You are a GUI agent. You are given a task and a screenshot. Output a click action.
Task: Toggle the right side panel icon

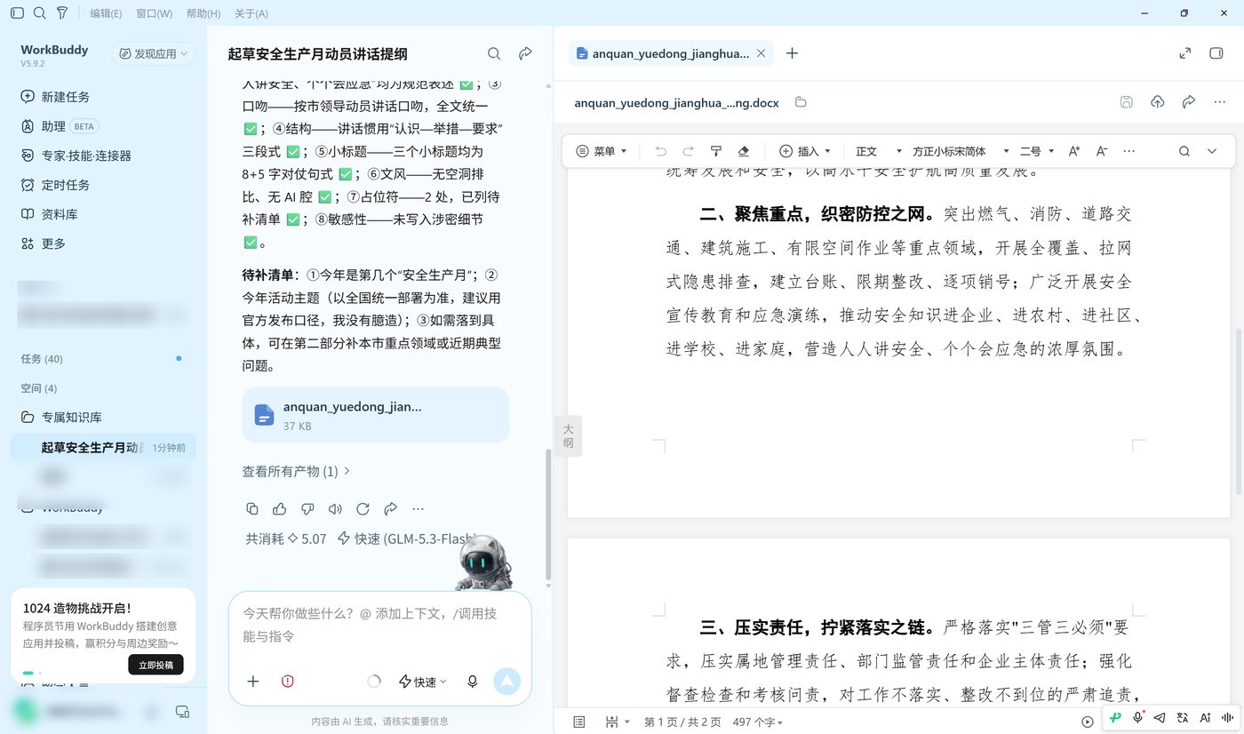[x=1216, y=53]
